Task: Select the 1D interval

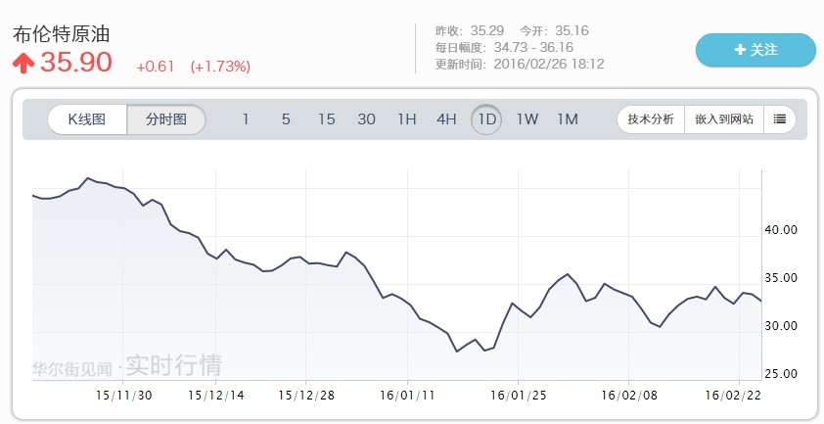Action: 486,119
